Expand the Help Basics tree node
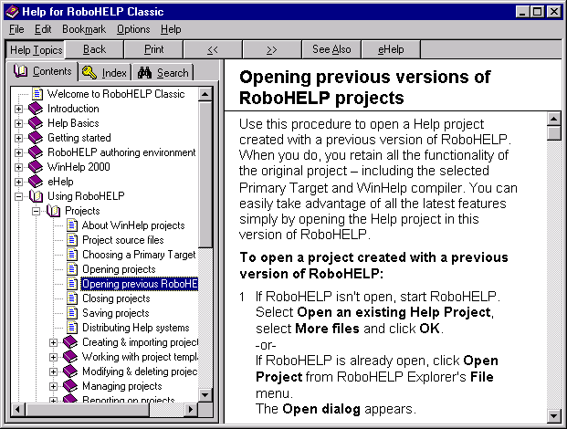 point(19,123)
